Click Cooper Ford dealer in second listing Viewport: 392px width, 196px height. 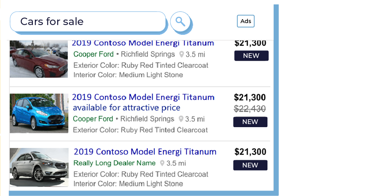93,119
